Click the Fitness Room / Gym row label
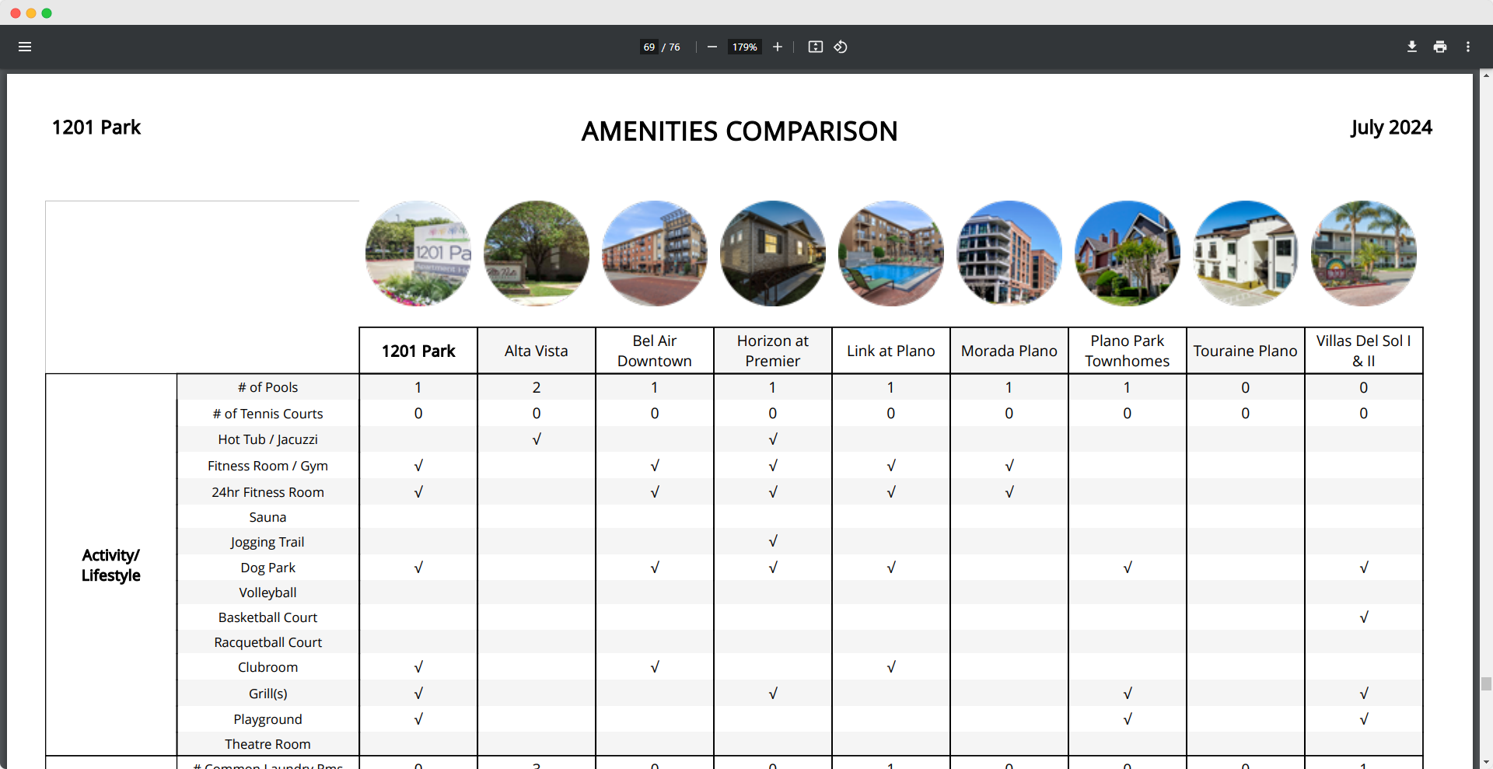This screenshot has width=1493, height=769. (x=267, y=466)
